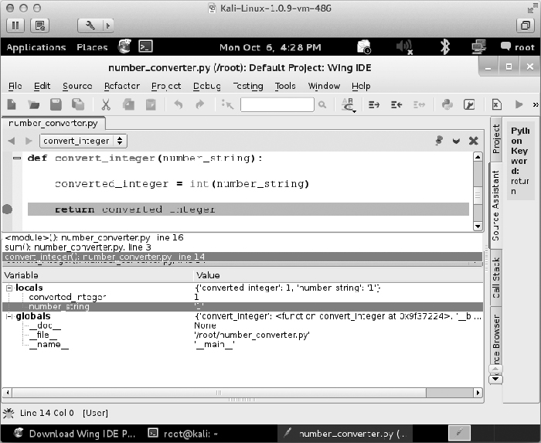The image size is (541, 443).
Task: Switch to root@kali terminal in taskbar
Action: [183, 434]
